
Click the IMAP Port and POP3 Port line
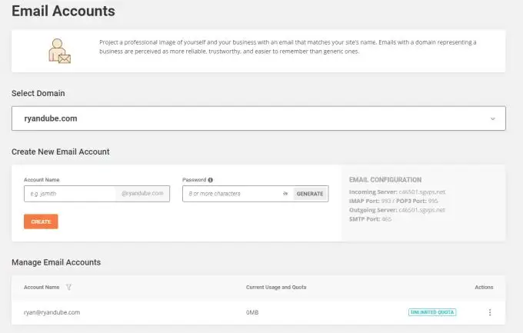(394, 201)
